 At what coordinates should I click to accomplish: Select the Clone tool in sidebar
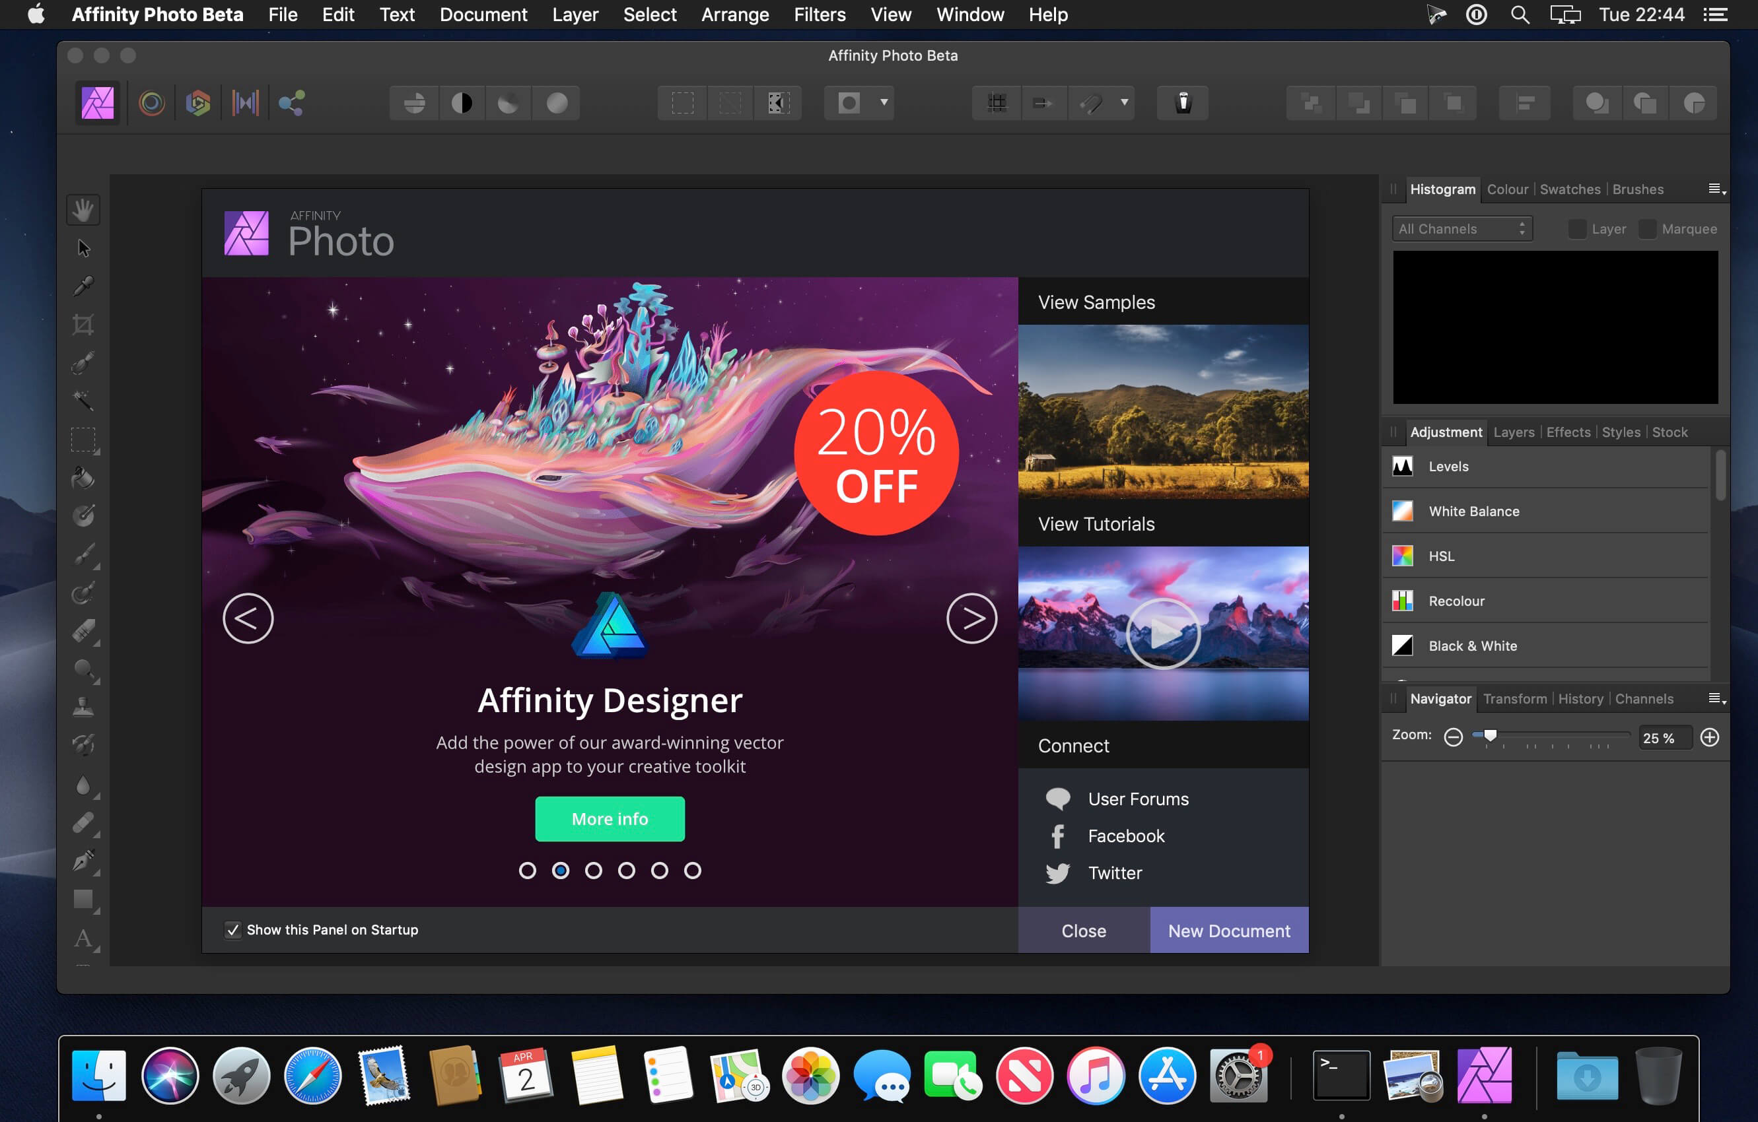tap(83, 704)
